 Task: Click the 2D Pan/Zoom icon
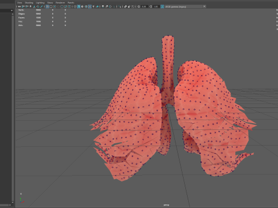pyautogui.click(x=38, y=6)
